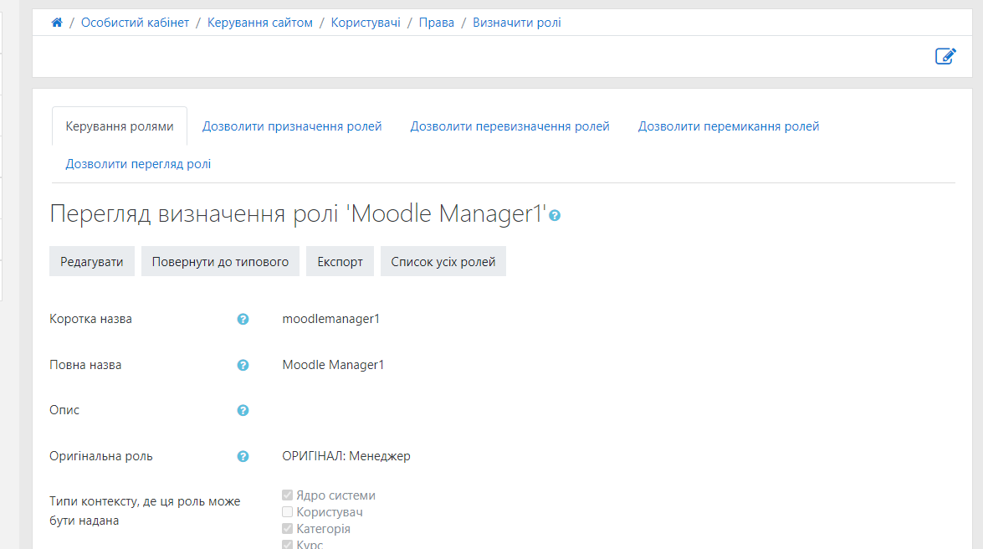Toggle the Курс checkbox

[x=287, y=545]
